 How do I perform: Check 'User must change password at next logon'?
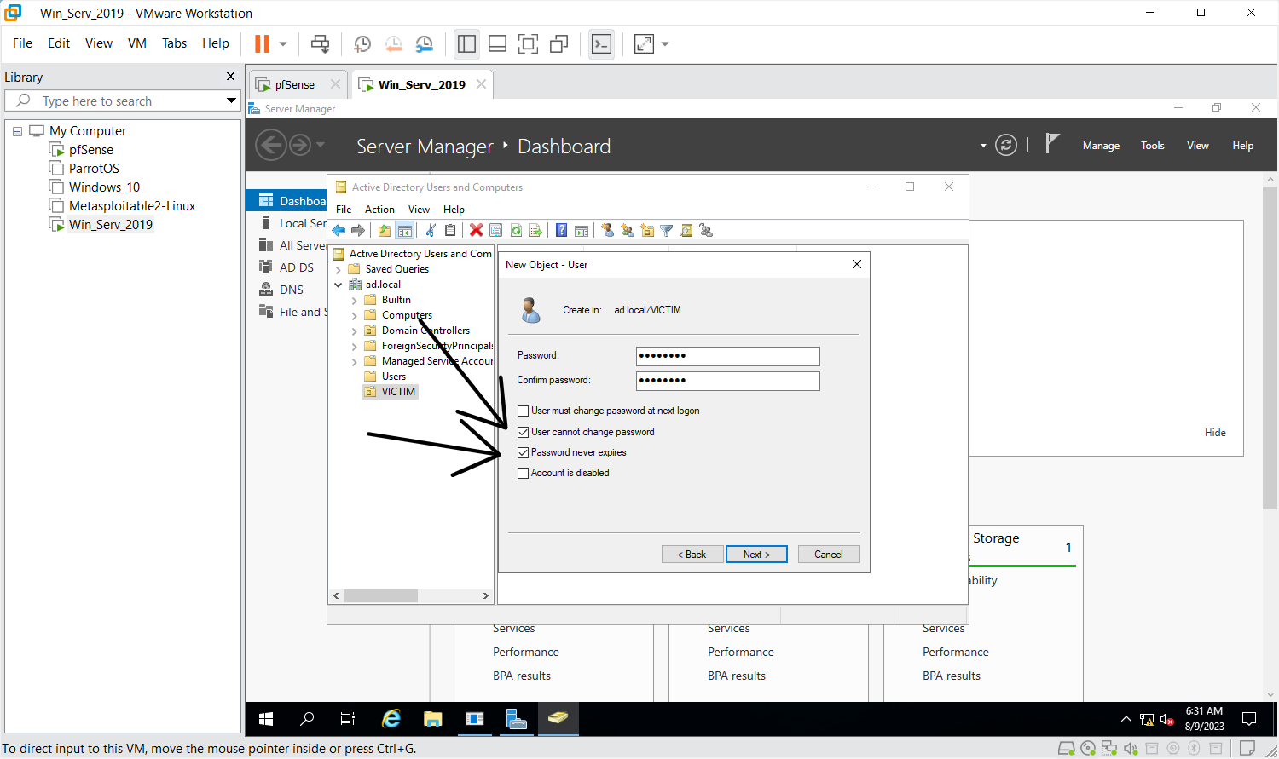click(x=523, y=411)
